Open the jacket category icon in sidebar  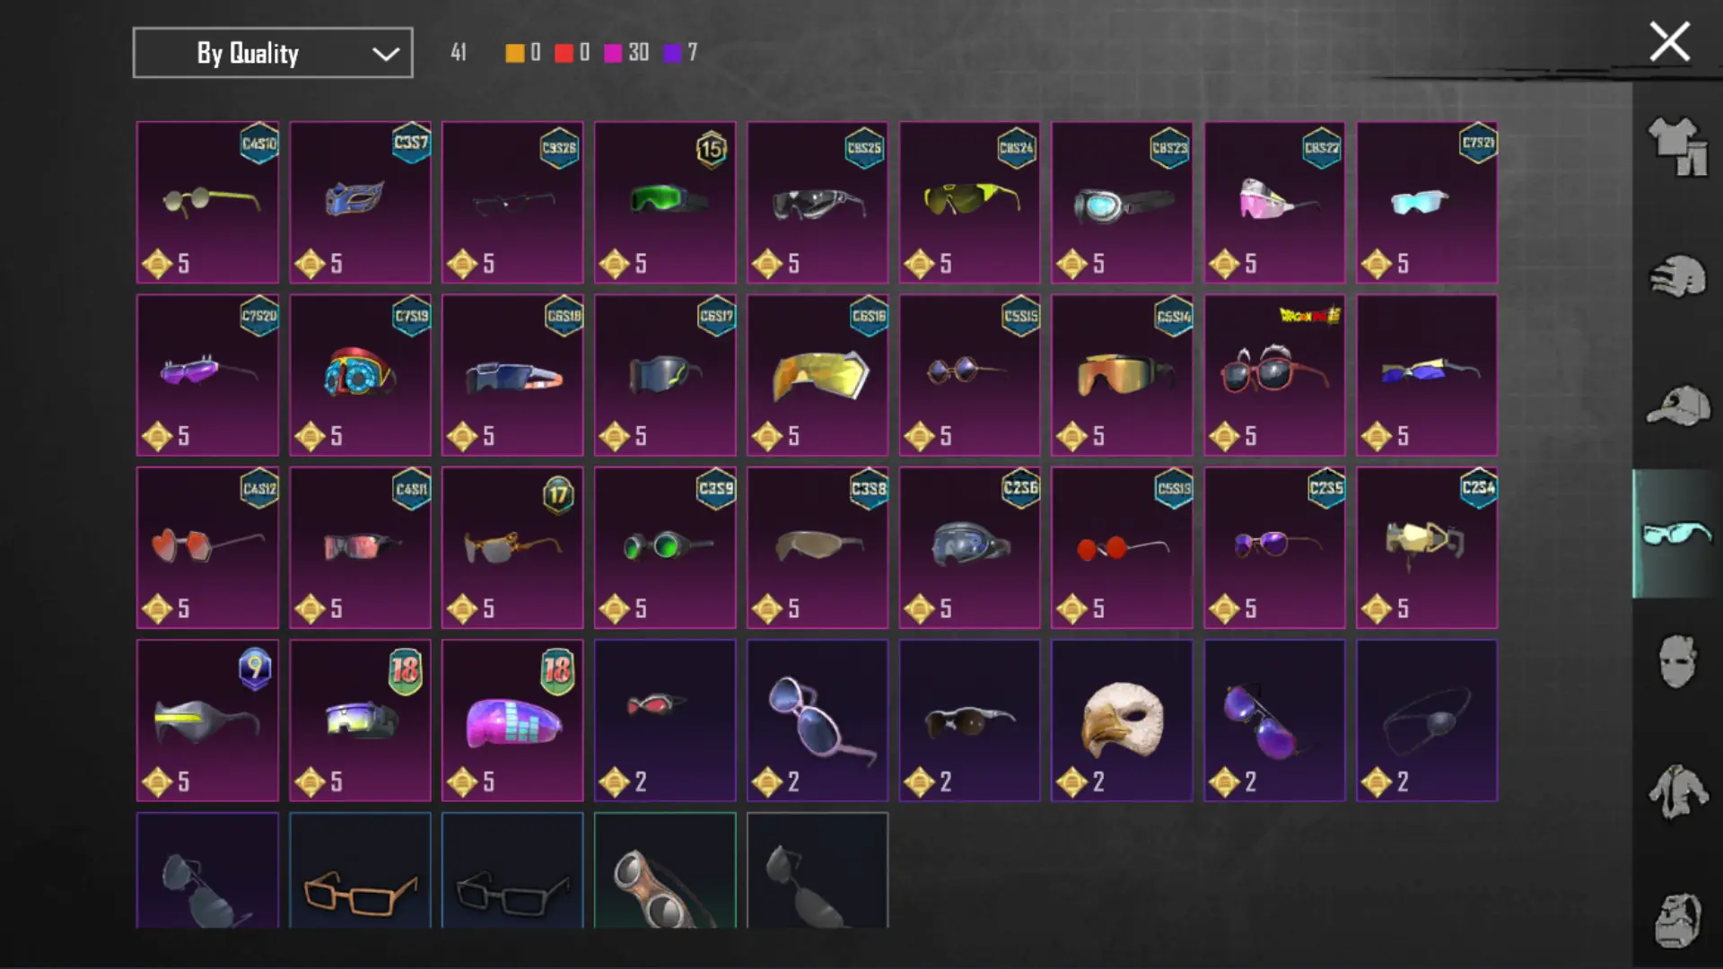tap(1676, 790)
